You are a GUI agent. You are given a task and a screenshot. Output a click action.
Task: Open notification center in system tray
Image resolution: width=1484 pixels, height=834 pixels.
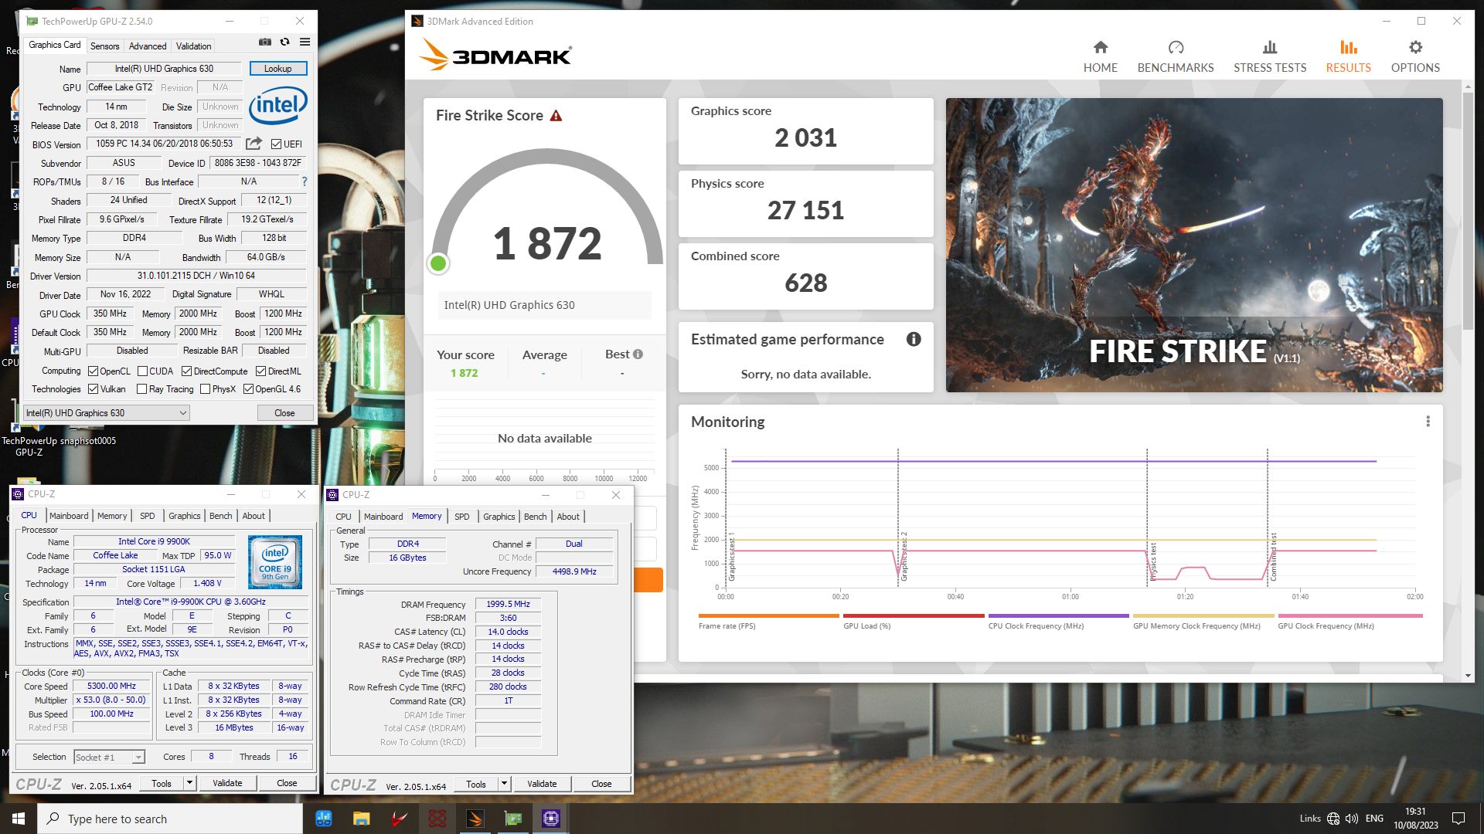(x=1458, y=819)
